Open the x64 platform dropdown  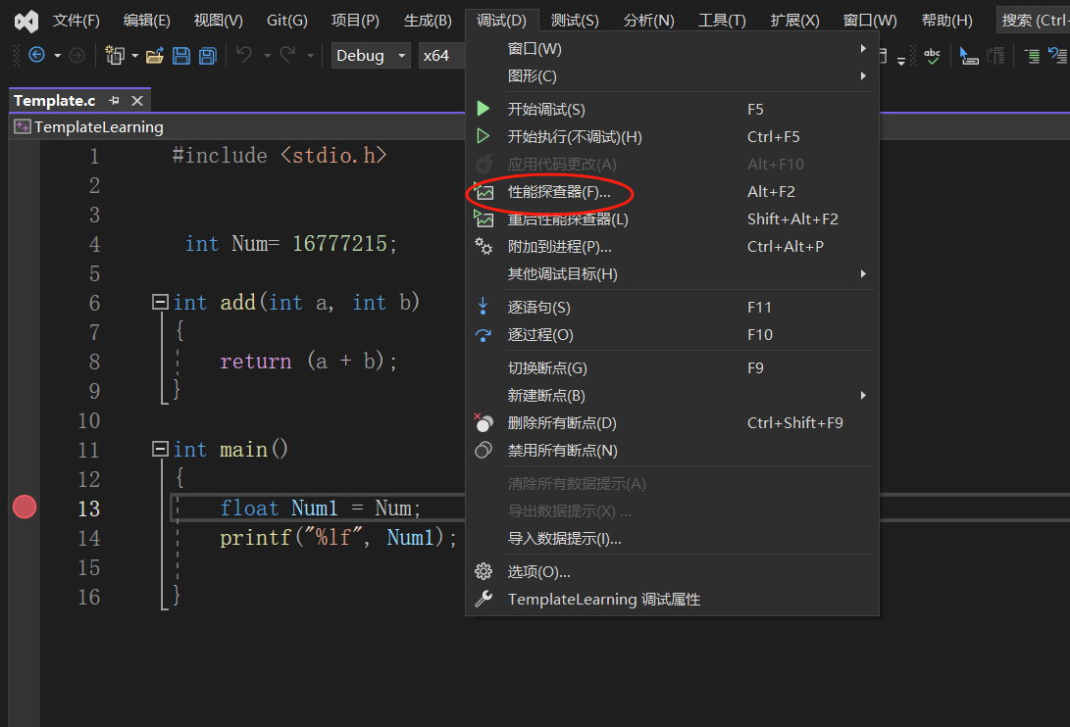click(x=440, y=55)
